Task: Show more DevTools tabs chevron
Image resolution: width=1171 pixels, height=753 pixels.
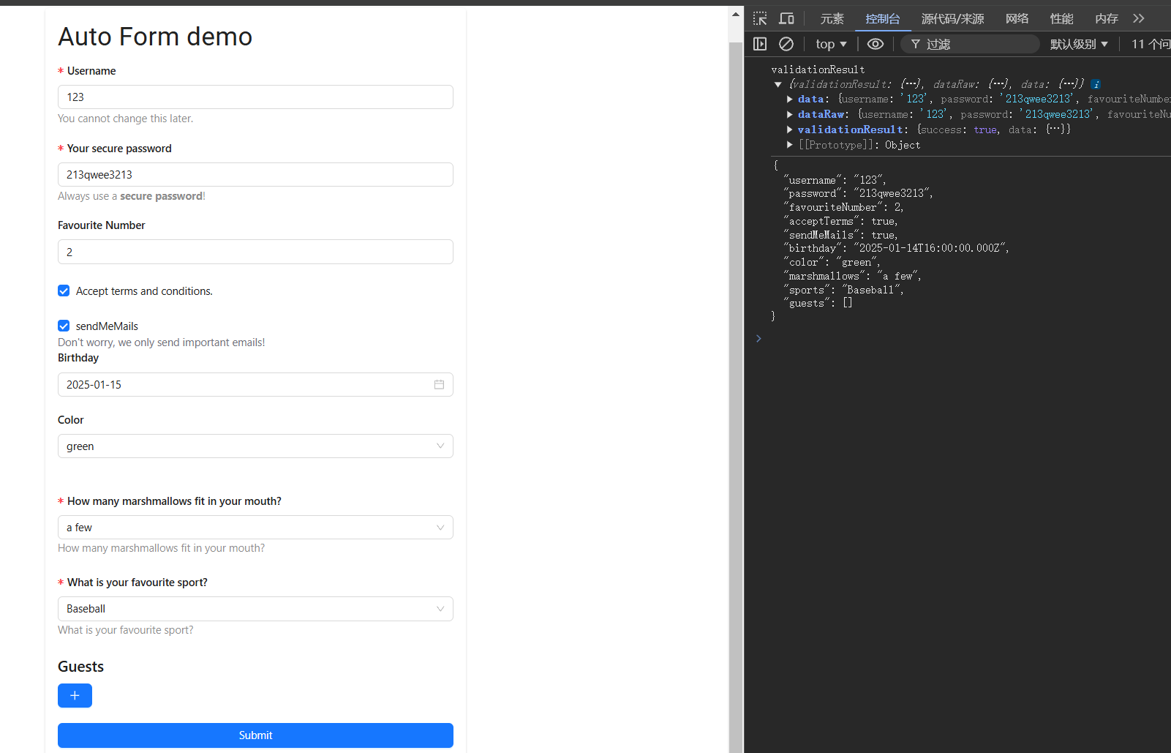Action: (1138, 18)
